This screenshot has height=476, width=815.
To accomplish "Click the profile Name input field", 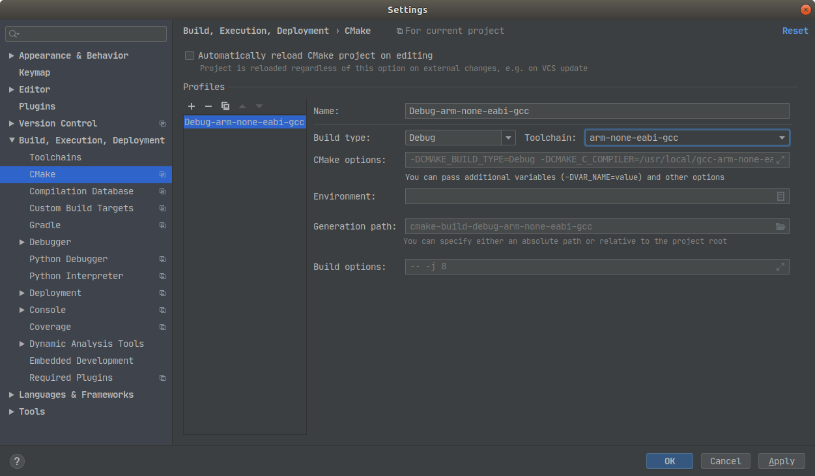I will 597,111.
